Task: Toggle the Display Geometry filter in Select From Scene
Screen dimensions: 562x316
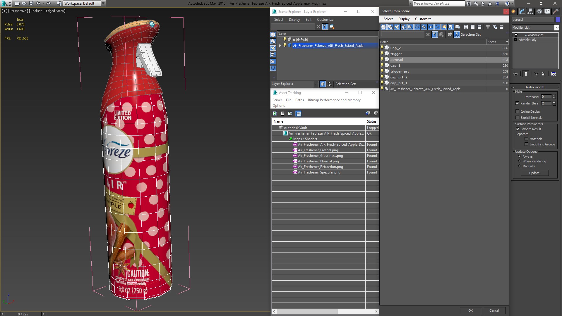Action: pyautogui.click(x=383, y=27)
